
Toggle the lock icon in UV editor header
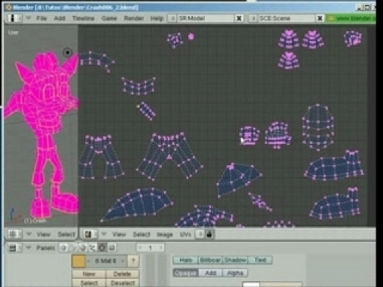(209, 234)
